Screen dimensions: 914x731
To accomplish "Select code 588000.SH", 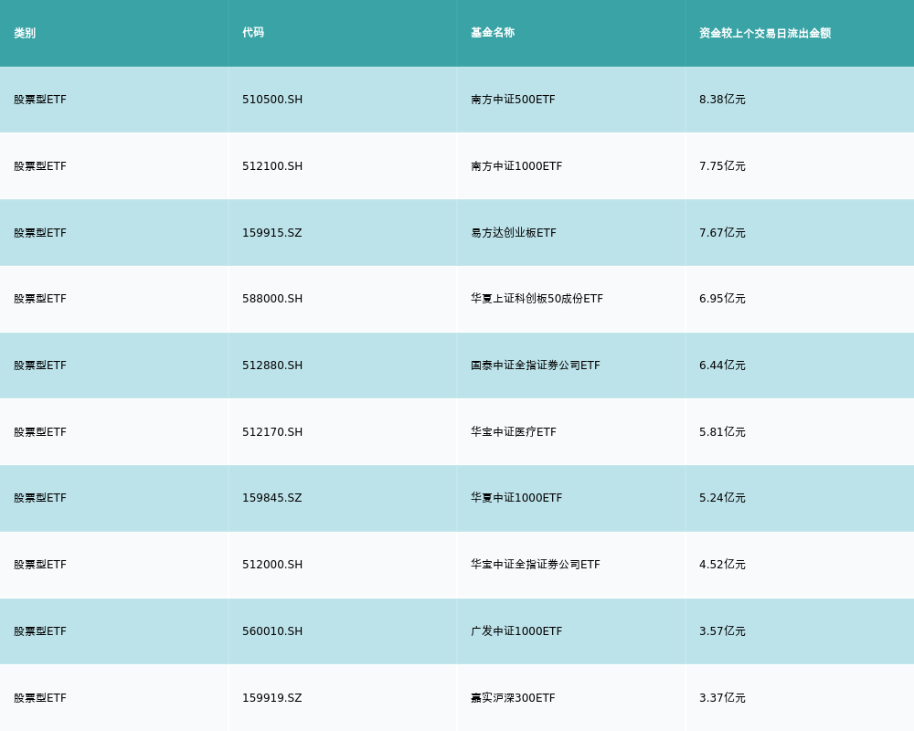I will tap(272, 299).
